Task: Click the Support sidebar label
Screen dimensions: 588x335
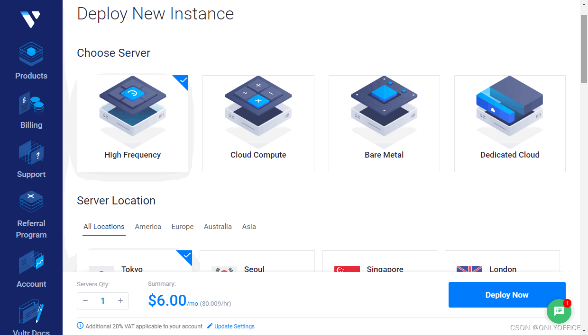Action: [31, 174]
